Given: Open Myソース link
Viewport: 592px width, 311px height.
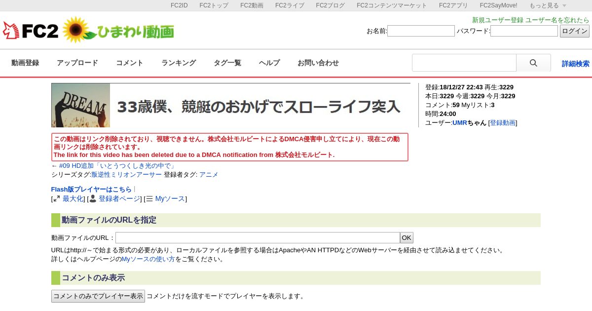Looking at the screenshot, I should [170, 198].
